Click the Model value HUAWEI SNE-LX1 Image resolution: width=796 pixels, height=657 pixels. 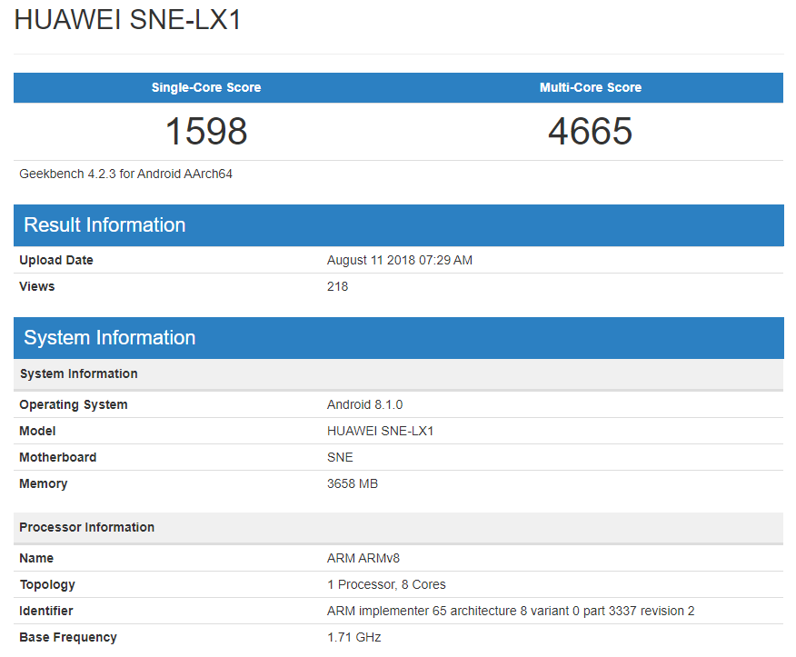point(380,431)
